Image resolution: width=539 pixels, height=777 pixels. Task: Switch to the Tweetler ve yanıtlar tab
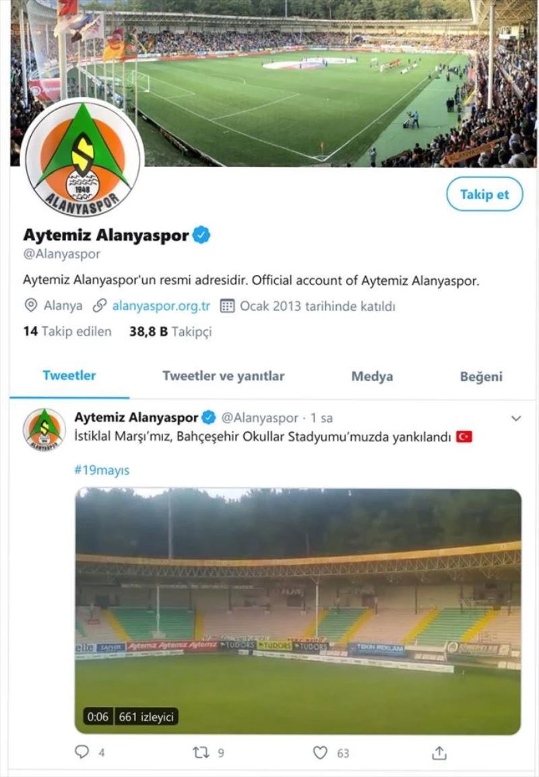(x=224, y=376)
